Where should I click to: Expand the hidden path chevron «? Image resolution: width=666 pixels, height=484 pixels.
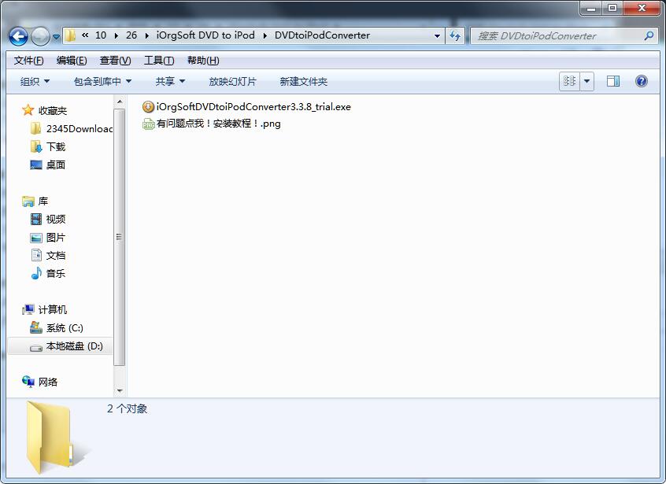tap(85, 35)
